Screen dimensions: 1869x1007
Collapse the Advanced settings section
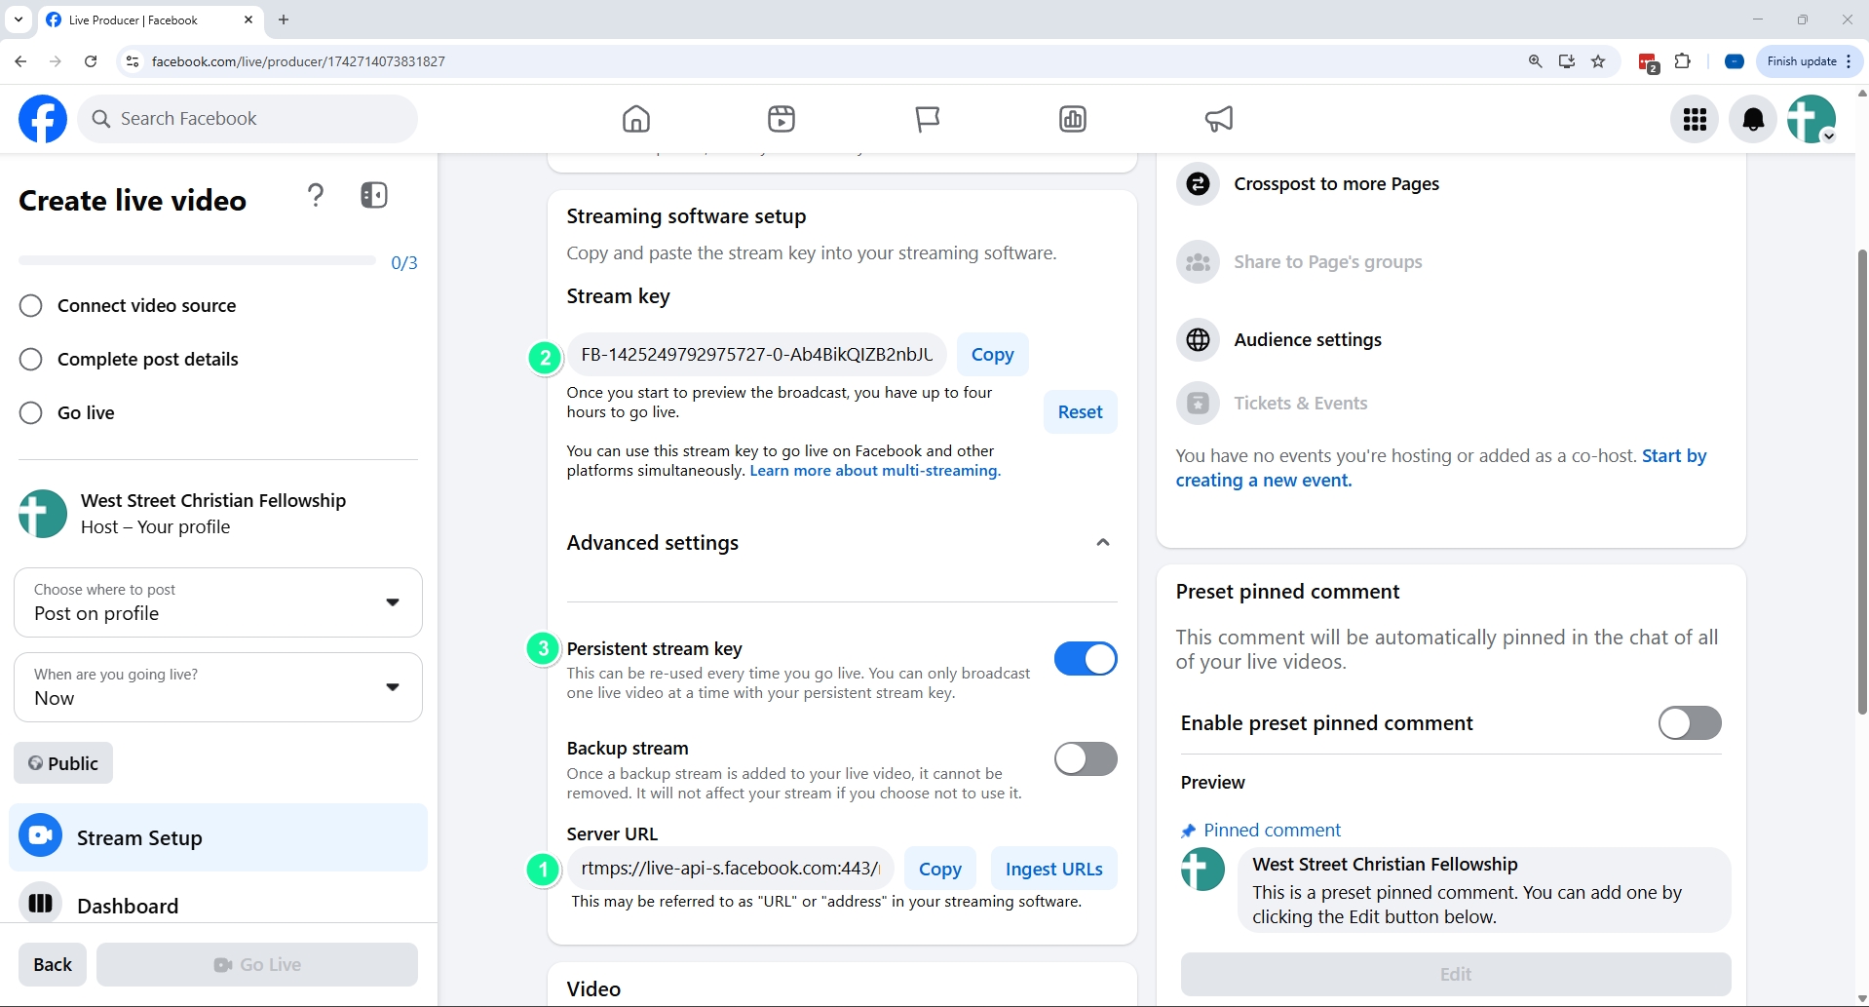click(x=1102, y=543)
